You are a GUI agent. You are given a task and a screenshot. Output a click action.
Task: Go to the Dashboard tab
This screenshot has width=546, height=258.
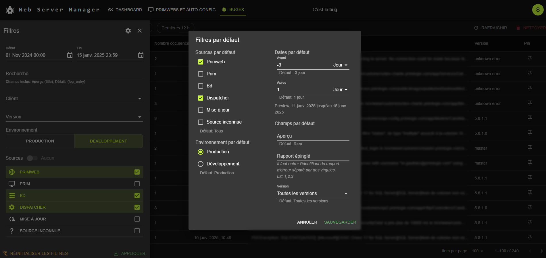click(125, 10)
